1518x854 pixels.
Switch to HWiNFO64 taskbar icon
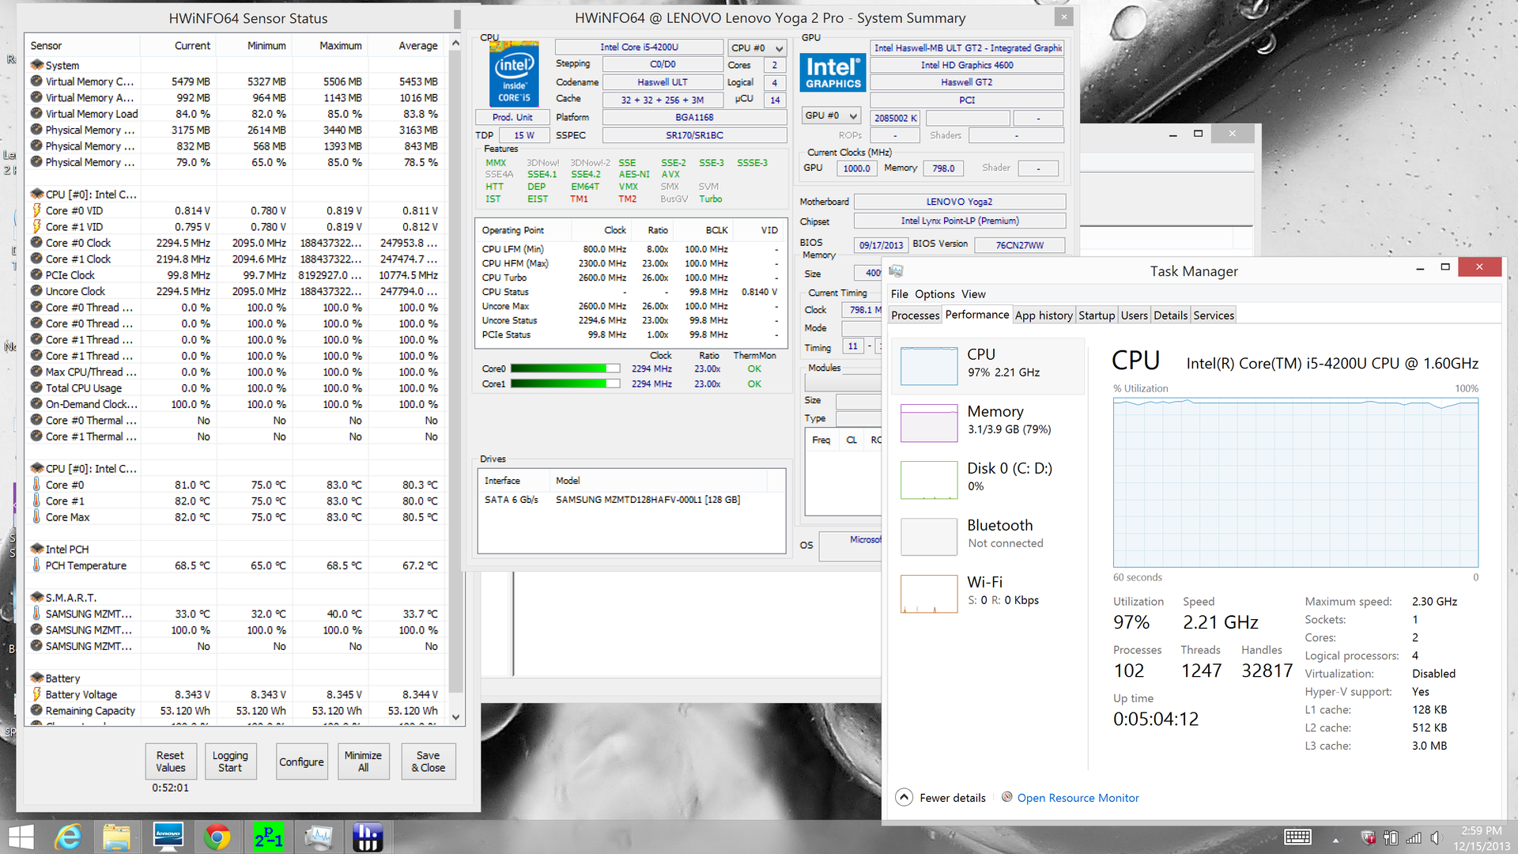pos(368,837)
